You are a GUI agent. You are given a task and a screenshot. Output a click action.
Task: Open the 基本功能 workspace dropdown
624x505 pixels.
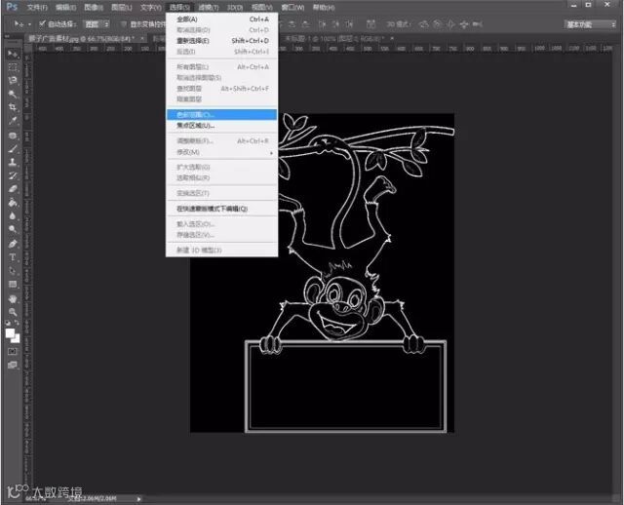pyautogui.click(x=590, y=24)
